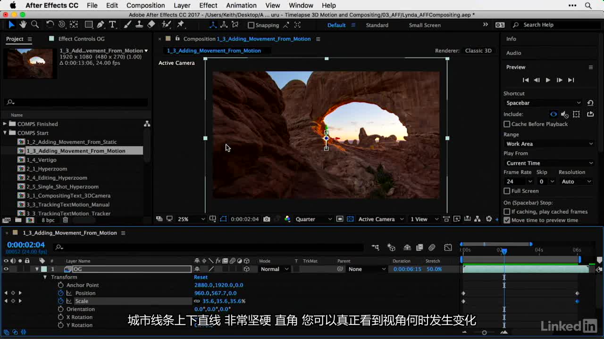604x339 pixels.
Task: Select 1_4_Vertigo composition in Project
Action: 42,160
